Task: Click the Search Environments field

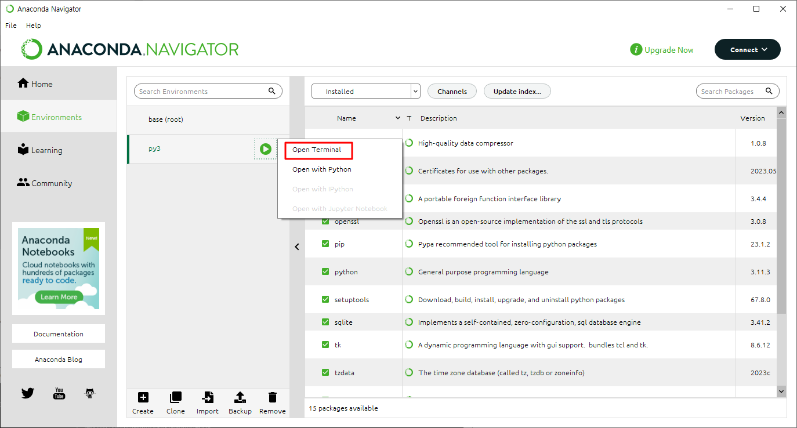Action: (x=208, y=91)
